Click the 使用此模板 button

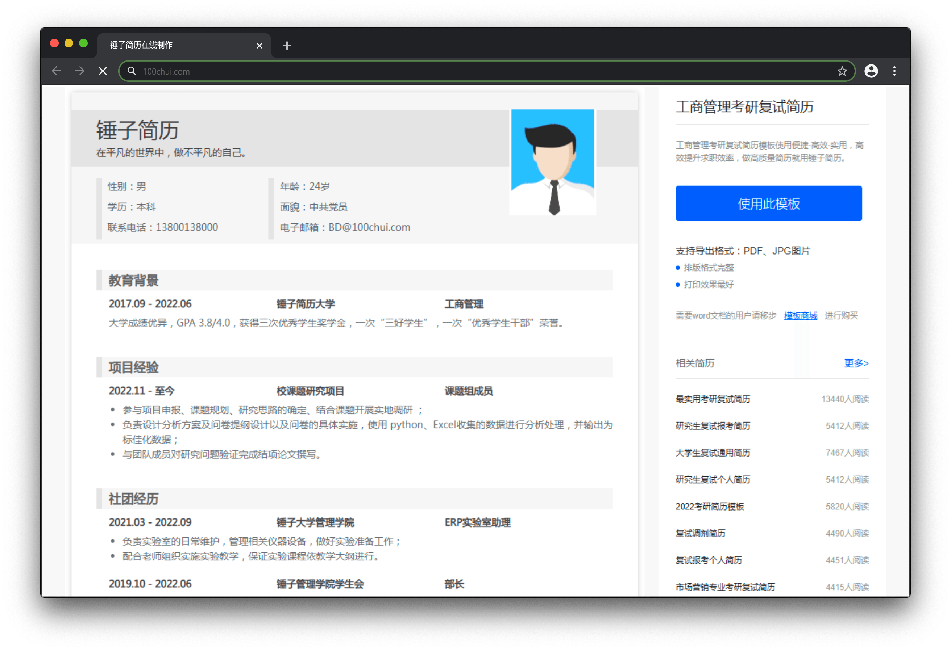coord(768,203)
